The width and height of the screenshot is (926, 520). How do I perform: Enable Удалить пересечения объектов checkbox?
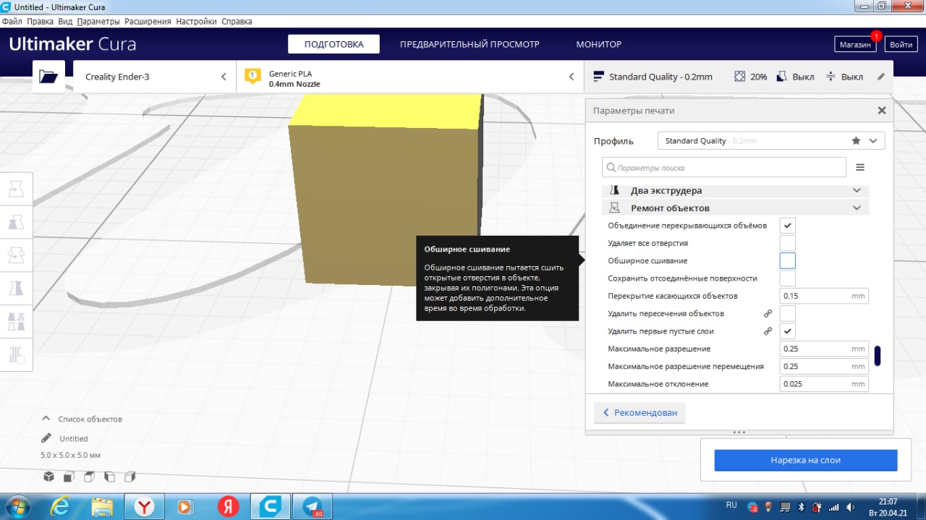[x=788, y=313]
